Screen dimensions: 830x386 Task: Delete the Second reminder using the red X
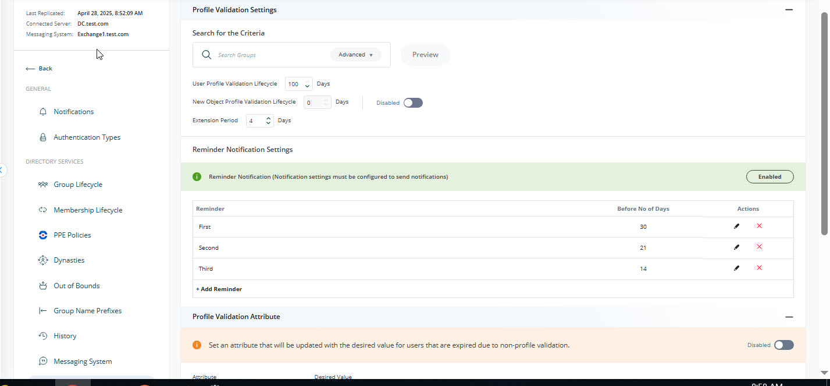tap(759, 247)
